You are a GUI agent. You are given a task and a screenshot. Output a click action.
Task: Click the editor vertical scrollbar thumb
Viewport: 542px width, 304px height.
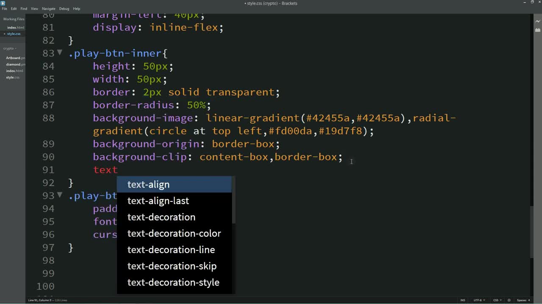[x=531, y=231]
